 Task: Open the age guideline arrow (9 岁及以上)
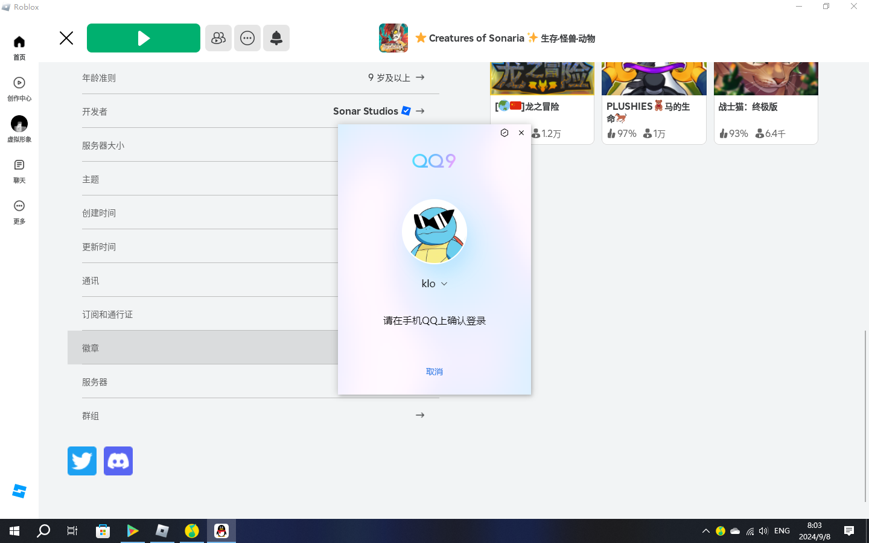(x=420, y=77)
